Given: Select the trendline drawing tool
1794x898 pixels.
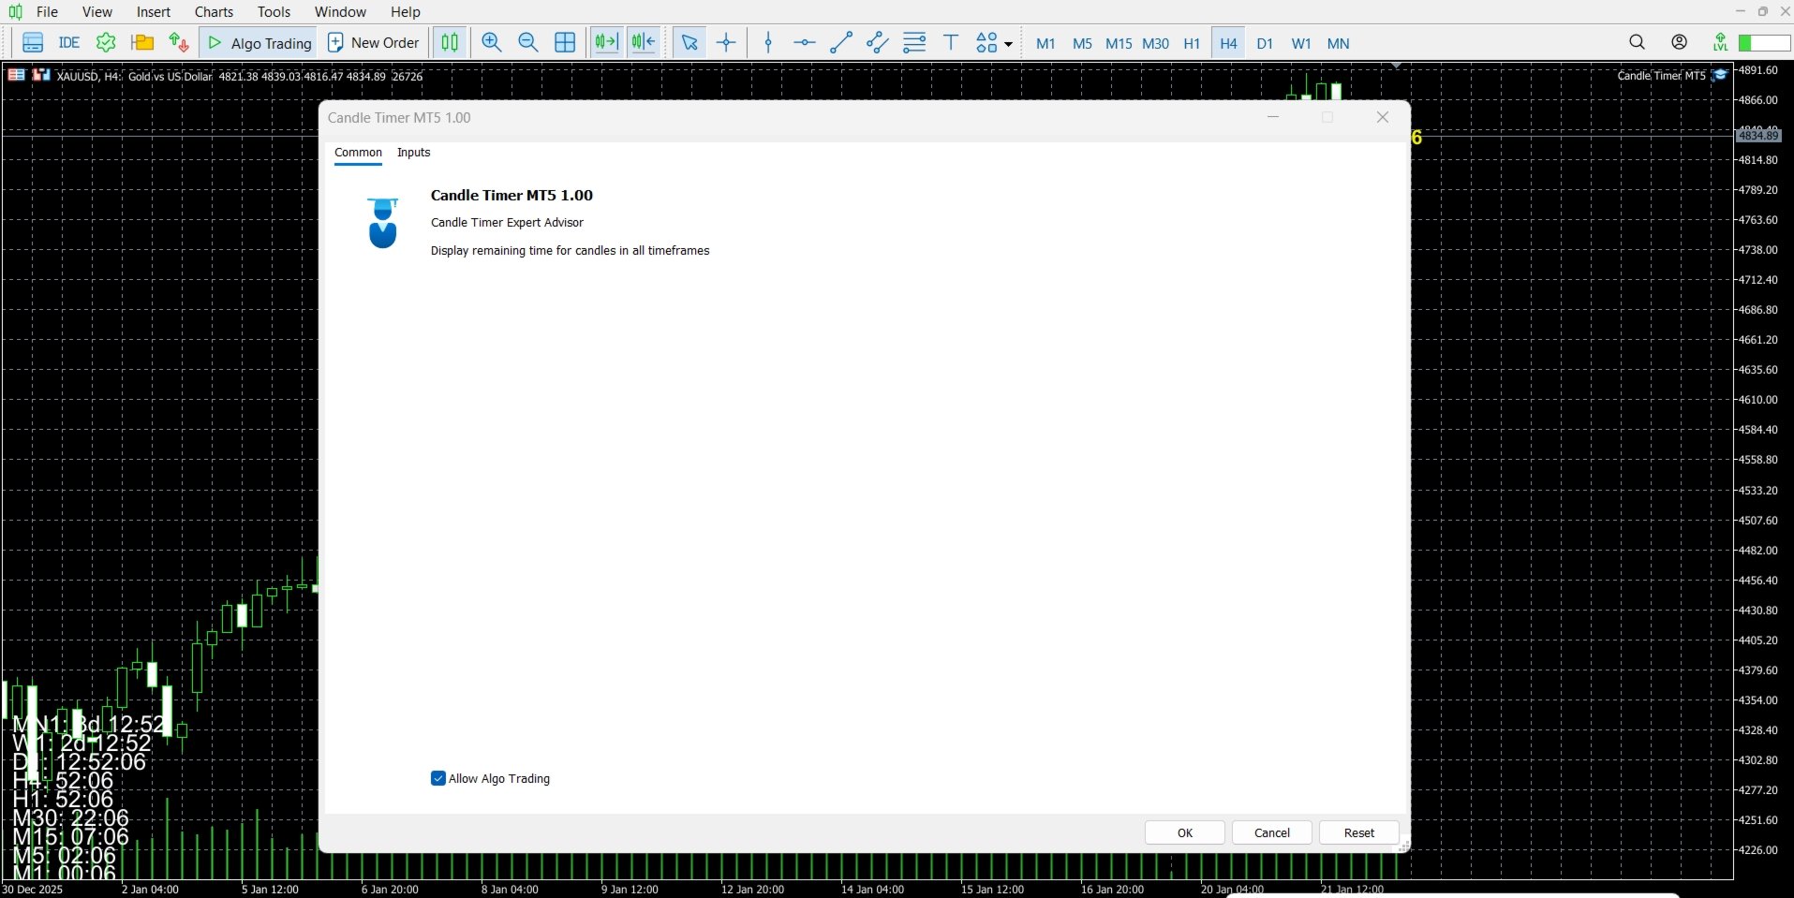Looking at the screenshot, I should pyautogui.click(x=841, y=43).
